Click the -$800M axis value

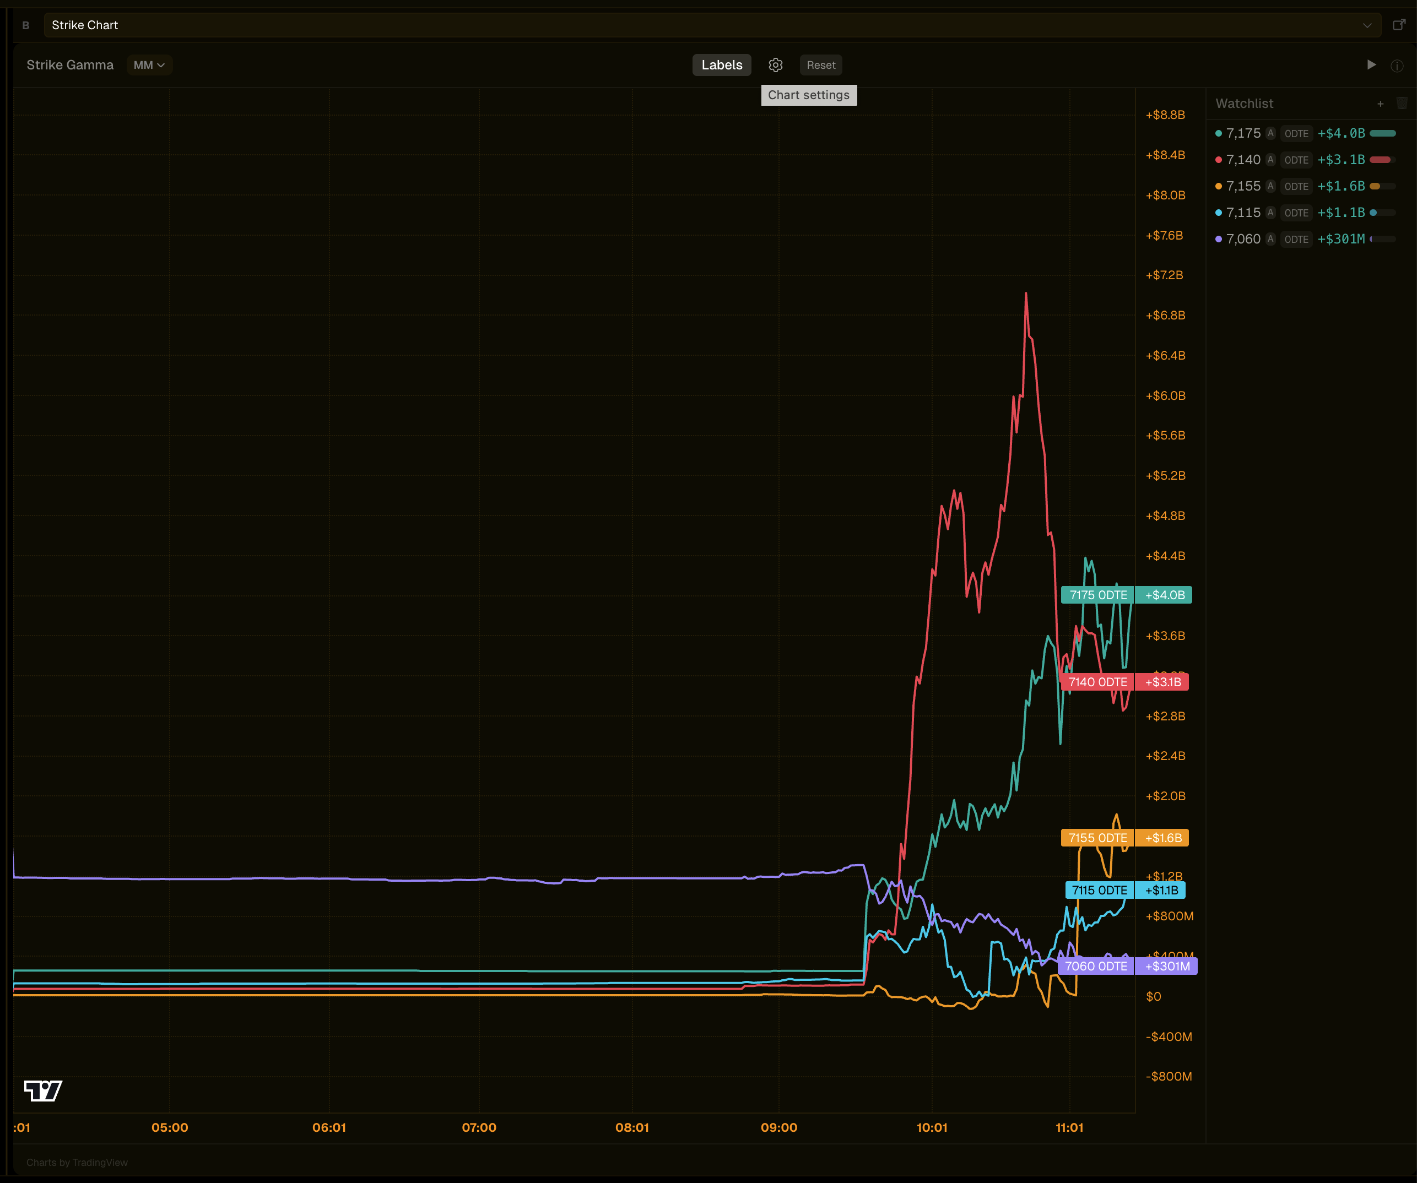[x=1169, y=1077]
